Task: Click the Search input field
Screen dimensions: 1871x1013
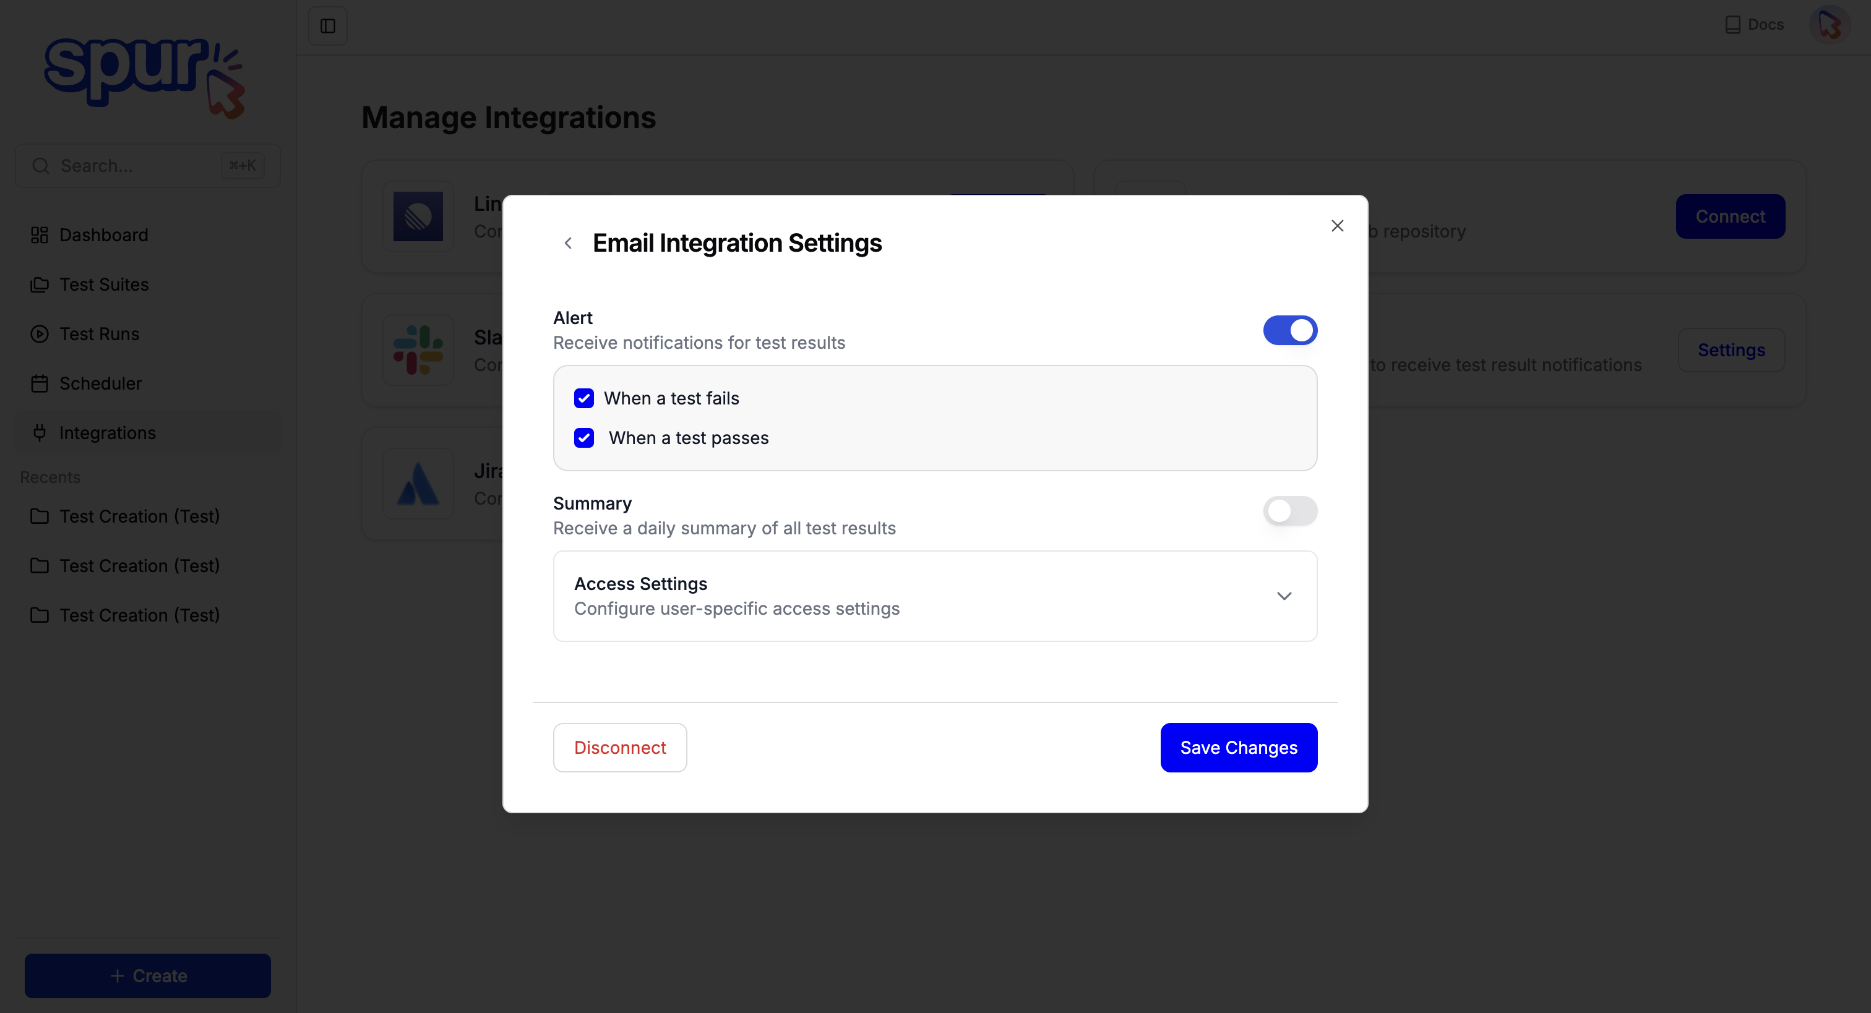Action: pos(138,166)
